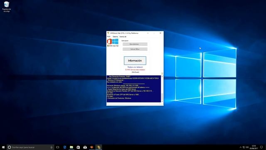Open the first menu in KMSAuto menu bar

coord(108,37)
